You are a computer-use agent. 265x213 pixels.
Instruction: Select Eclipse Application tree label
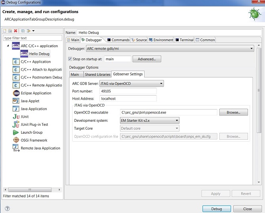36,93
